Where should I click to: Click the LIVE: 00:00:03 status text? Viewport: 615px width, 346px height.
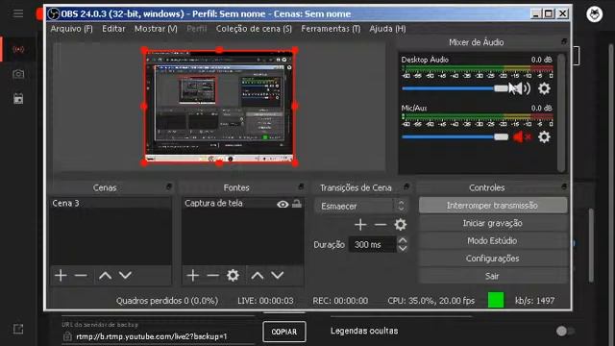pyautogui.click(x=265, y=301)
